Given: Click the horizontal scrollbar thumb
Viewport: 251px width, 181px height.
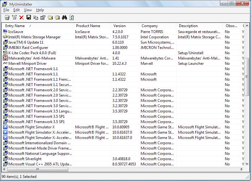Looking at the screenshot, I should 38,169.
